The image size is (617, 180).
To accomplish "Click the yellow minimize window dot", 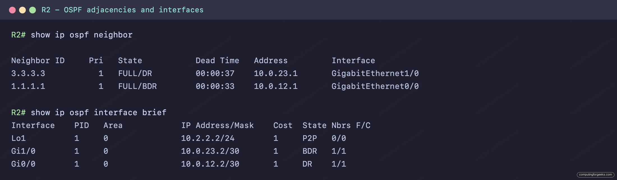I will click(22, 10).
